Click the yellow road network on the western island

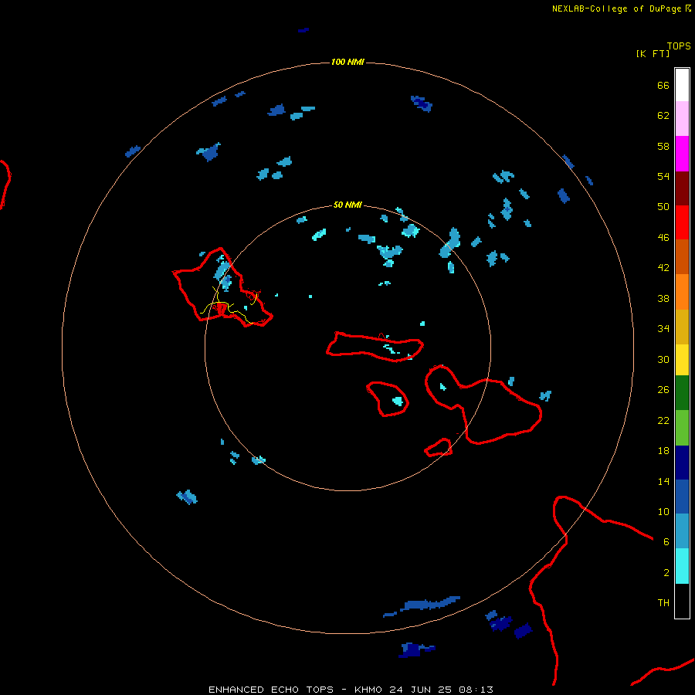229,306
